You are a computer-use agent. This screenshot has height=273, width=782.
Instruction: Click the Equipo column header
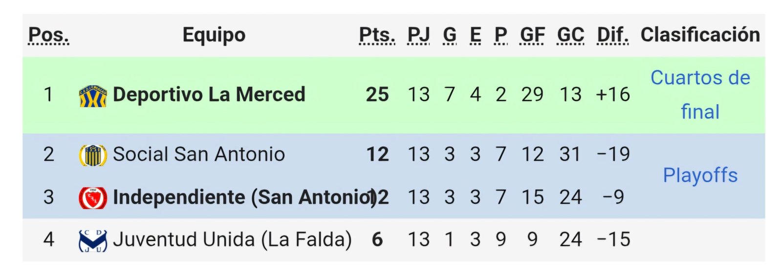[x=214, y=35]
